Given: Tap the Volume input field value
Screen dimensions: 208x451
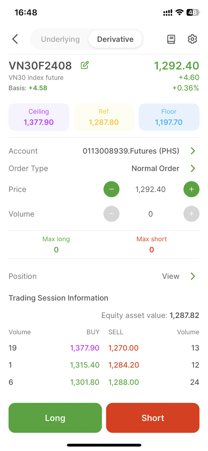Looking at the screenshot, I should tap(151, 214).
